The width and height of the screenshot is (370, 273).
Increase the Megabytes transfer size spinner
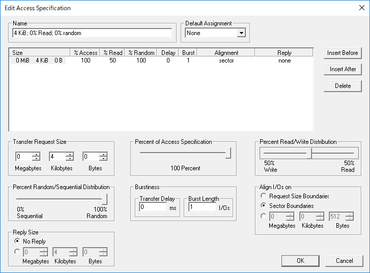coord(36,154)
